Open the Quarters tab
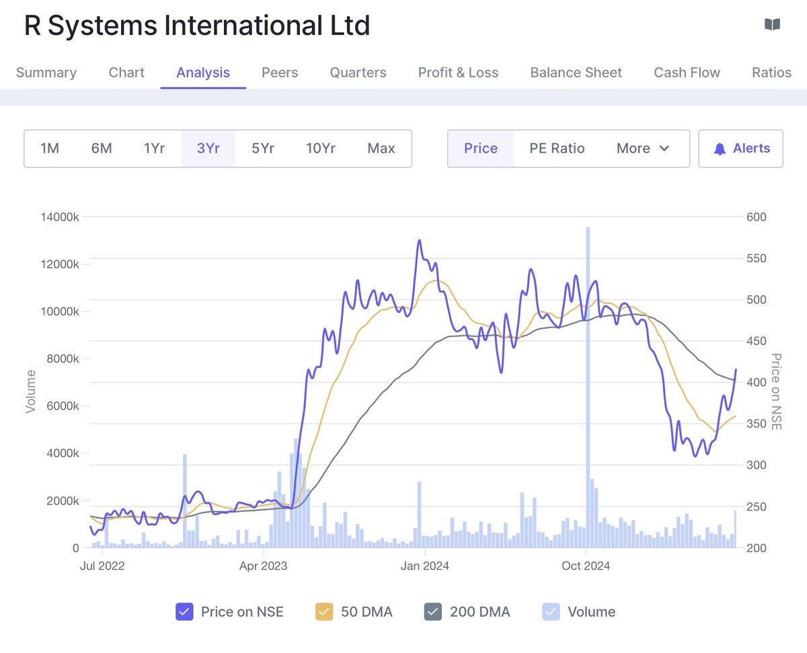 pos(358,73)
